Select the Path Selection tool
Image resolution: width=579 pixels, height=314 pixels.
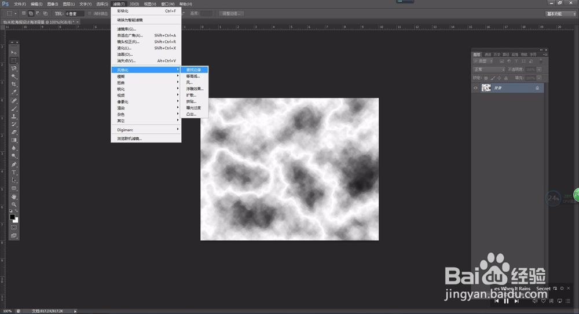[x=14, y=180]
